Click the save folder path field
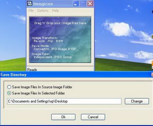 [64, 101]
